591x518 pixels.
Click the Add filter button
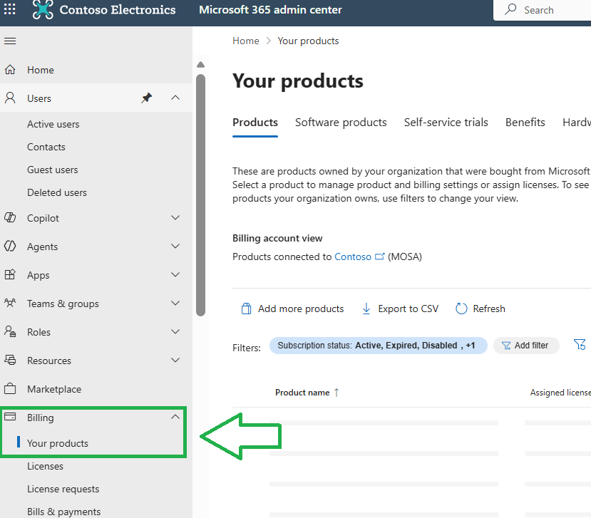(526, 346)
